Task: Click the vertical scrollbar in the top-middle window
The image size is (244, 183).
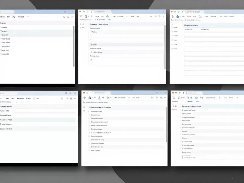Action: pos(165,47)
